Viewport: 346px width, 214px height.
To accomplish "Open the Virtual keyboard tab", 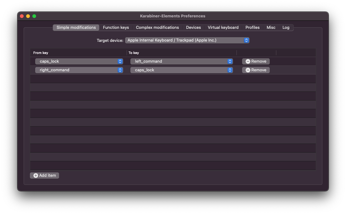I will pyautogui.click(x=223, y=28).
